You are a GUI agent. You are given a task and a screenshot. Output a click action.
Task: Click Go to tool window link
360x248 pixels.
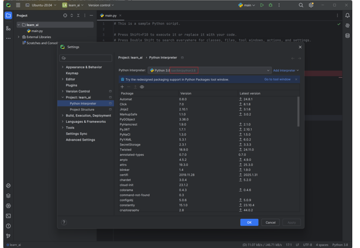(278, 79)
